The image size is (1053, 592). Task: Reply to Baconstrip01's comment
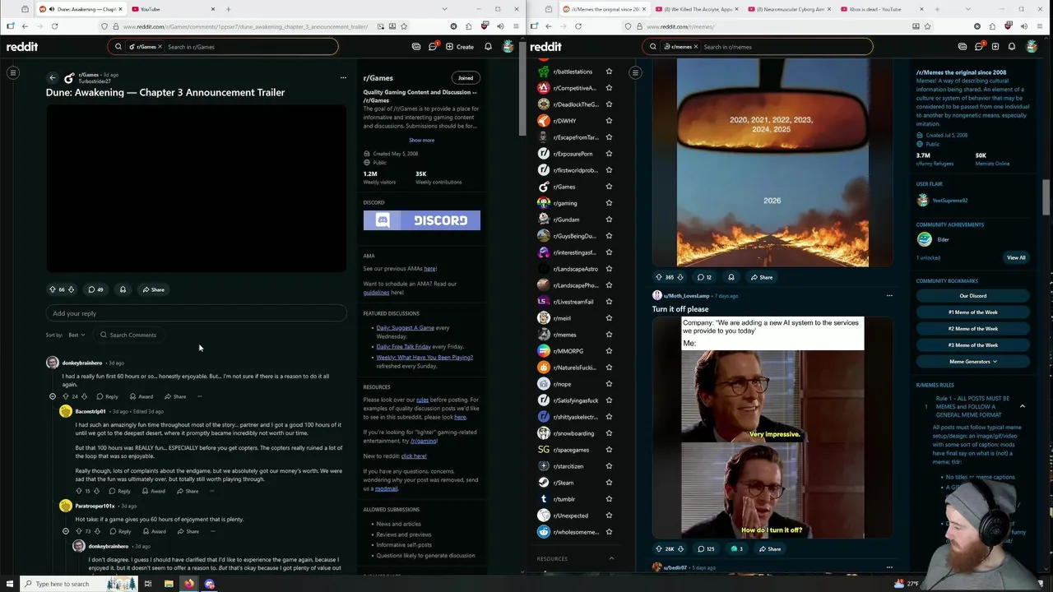[x=120, y=491]
